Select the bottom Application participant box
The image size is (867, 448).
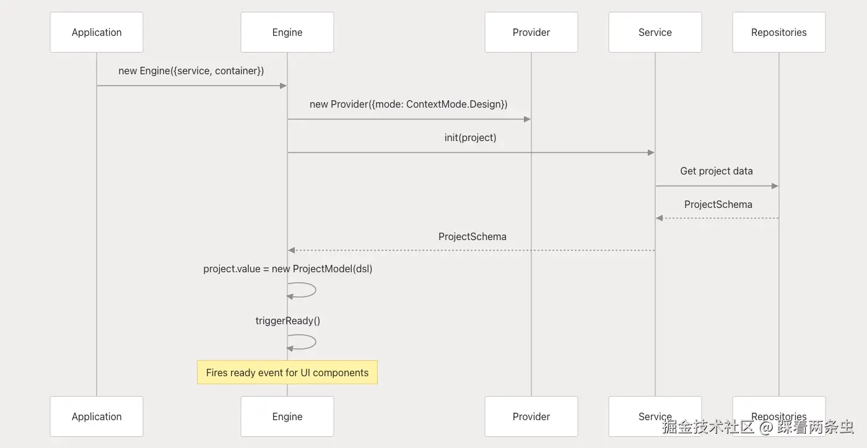coord(97,416)
